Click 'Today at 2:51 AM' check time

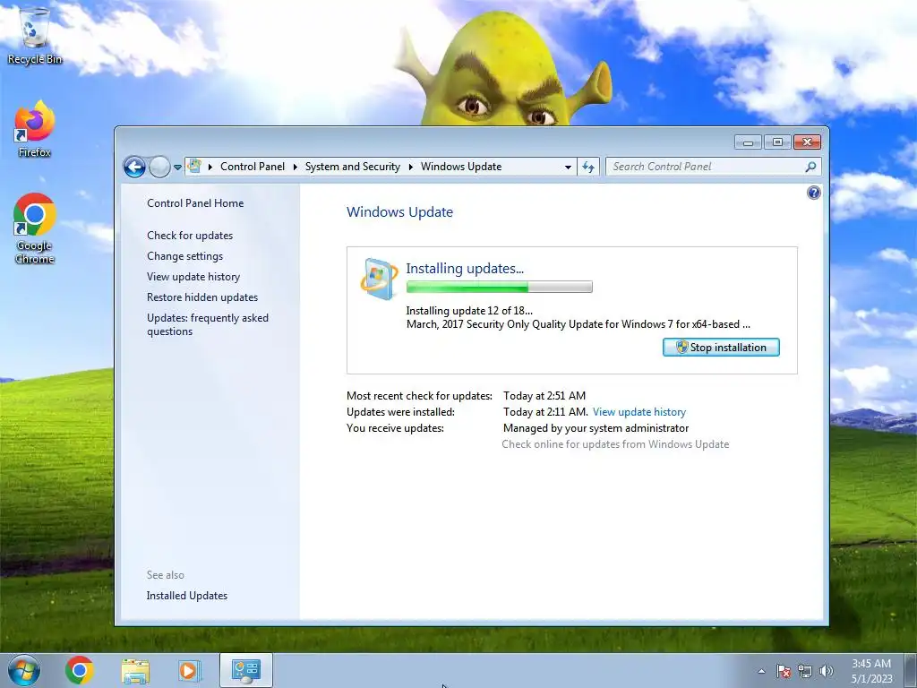coord(544,396)
